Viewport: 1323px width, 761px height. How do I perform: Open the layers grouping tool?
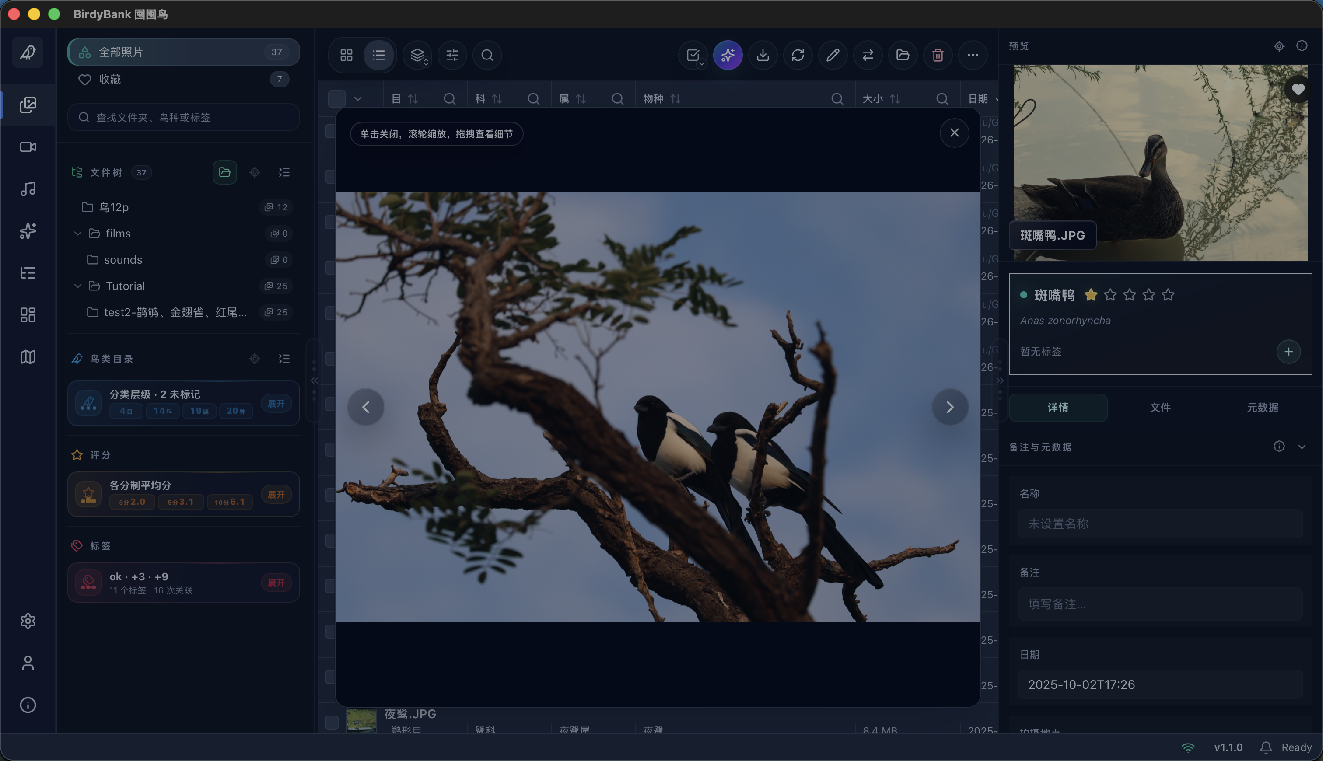[417, 55]
